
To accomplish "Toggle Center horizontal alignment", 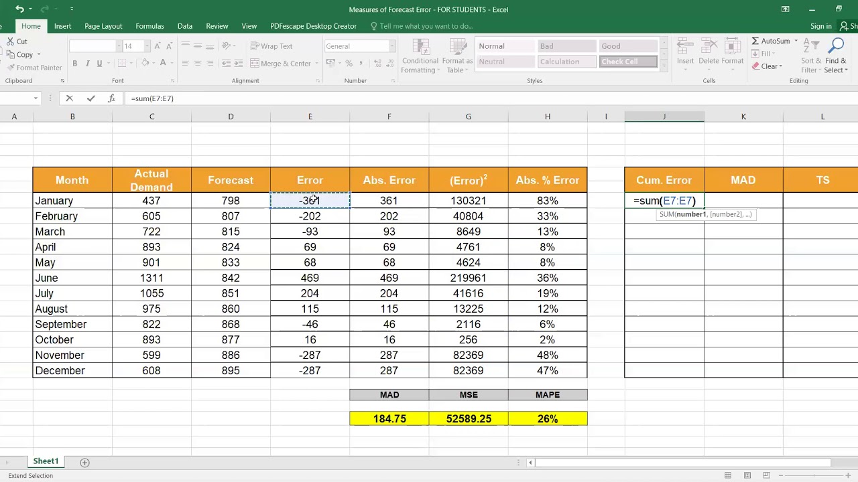I will click(x=198, y=64).
